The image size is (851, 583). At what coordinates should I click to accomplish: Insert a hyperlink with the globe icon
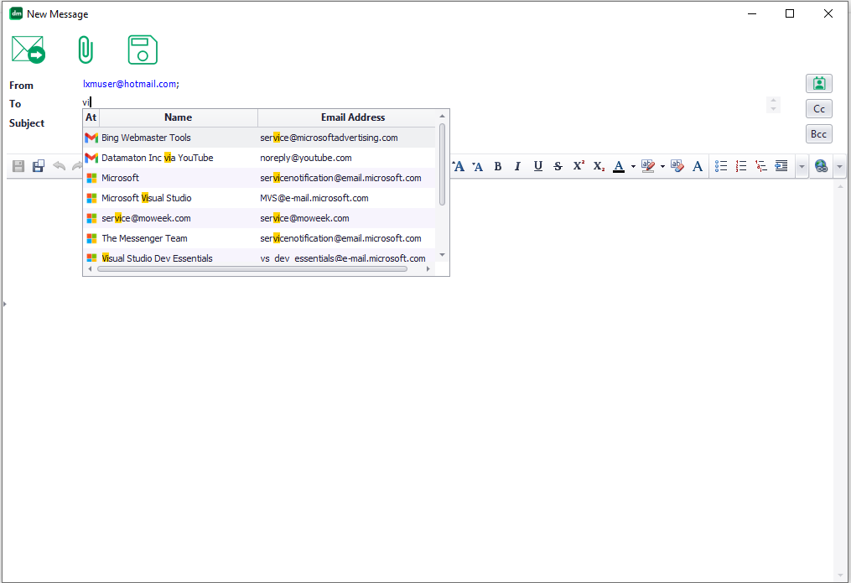pos(821,166)
